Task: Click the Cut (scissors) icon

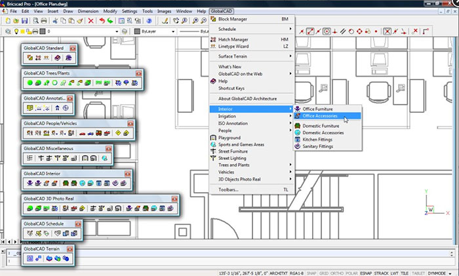Action: (54, 21)
